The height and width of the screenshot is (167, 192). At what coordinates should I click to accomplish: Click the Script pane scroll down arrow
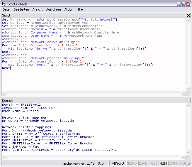188,89
